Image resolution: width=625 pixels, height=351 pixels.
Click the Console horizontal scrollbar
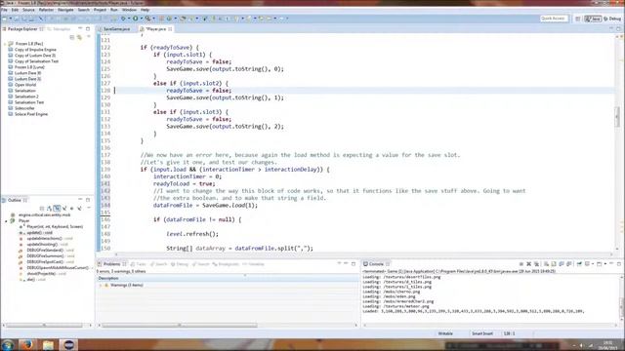(x=491, y=325)
